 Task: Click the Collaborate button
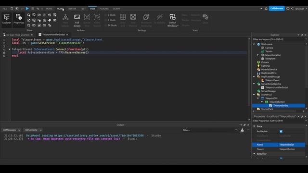pos(277,9)
